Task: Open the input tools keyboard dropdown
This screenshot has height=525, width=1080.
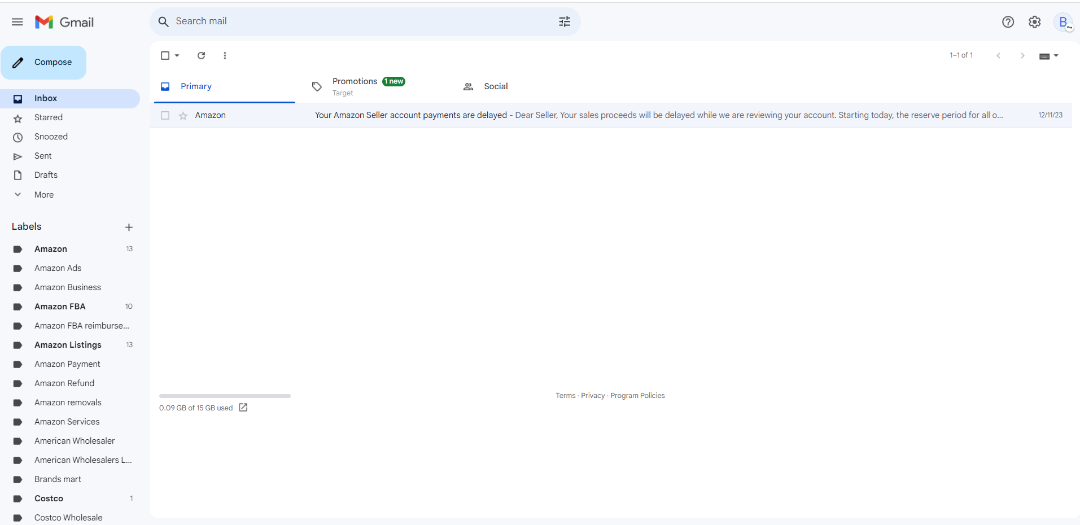Action: point(1048,55)
